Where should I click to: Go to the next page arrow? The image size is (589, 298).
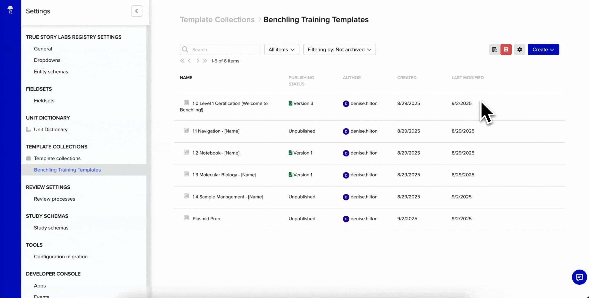click(198, 61)
